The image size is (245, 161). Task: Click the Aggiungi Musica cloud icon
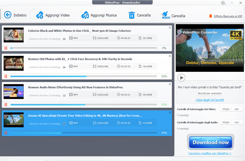pos(85,15)
